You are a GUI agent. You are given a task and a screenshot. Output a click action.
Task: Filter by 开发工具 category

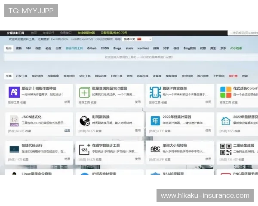[x=21, y=76]
